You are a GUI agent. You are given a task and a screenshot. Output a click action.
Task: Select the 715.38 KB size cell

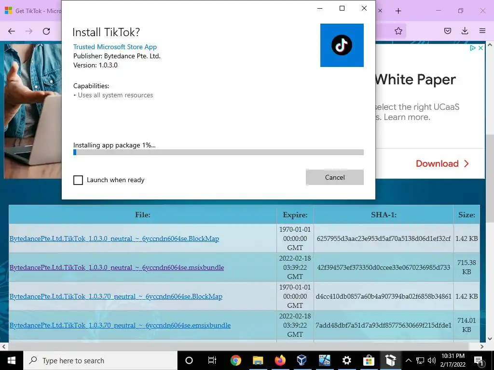[x=467, y=267]
